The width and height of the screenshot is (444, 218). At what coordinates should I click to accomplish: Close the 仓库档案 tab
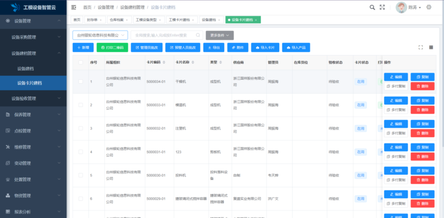127,20
